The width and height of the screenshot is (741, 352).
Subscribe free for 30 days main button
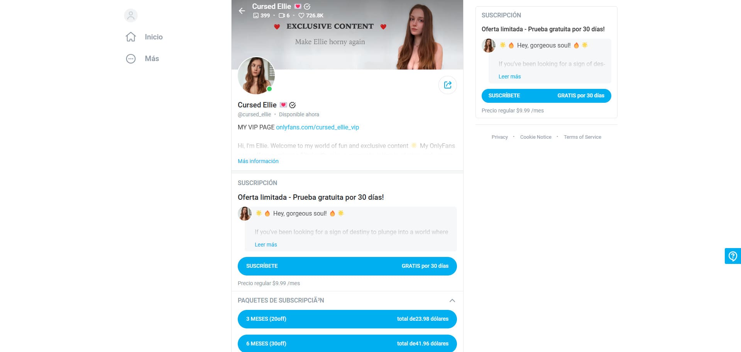[x=347, y=266]
